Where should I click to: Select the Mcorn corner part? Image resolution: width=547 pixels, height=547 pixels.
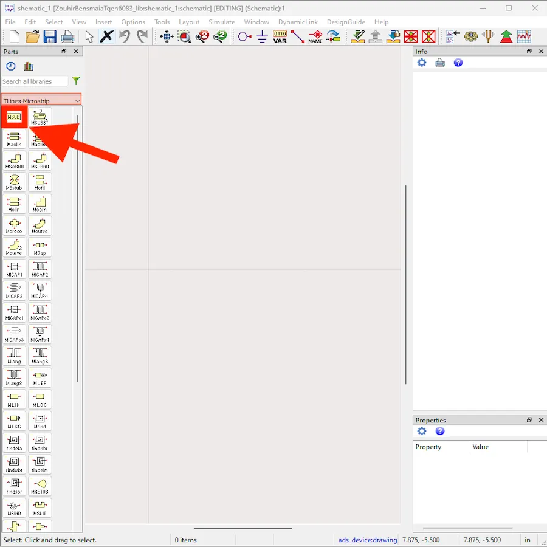pos(40,204)
